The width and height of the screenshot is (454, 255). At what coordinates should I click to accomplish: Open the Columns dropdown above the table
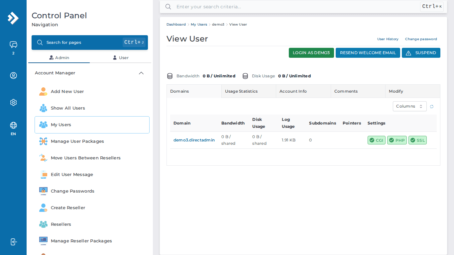[x=410, y=106]
